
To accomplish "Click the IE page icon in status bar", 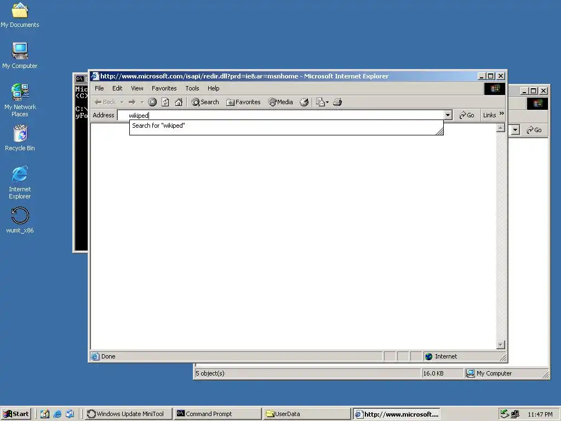I will pyautogui.click(x=95, y=356).
